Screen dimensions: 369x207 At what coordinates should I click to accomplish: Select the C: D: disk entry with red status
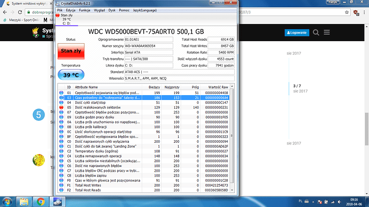[x=67, y=19]
